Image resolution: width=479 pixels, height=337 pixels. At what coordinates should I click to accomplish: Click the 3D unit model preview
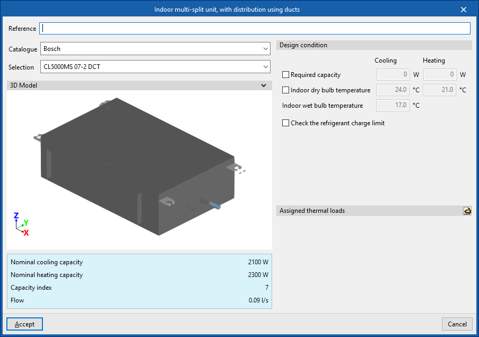coord(138,165)
